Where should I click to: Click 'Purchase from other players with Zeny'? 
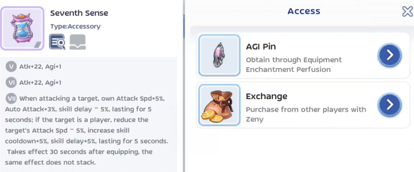point(306,114)
